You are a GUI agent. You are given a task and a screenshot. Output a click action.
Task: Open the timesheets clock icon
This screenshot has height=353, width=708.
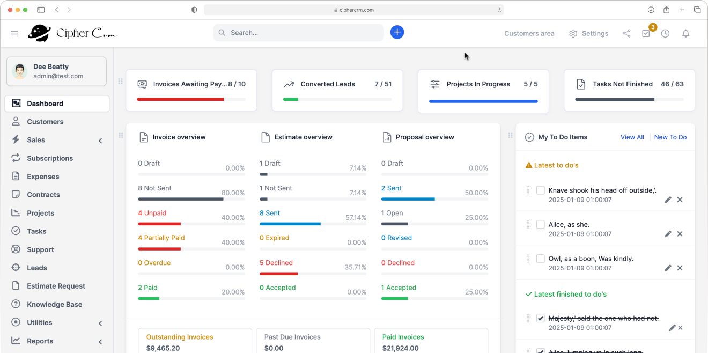(x=665, y=33)
